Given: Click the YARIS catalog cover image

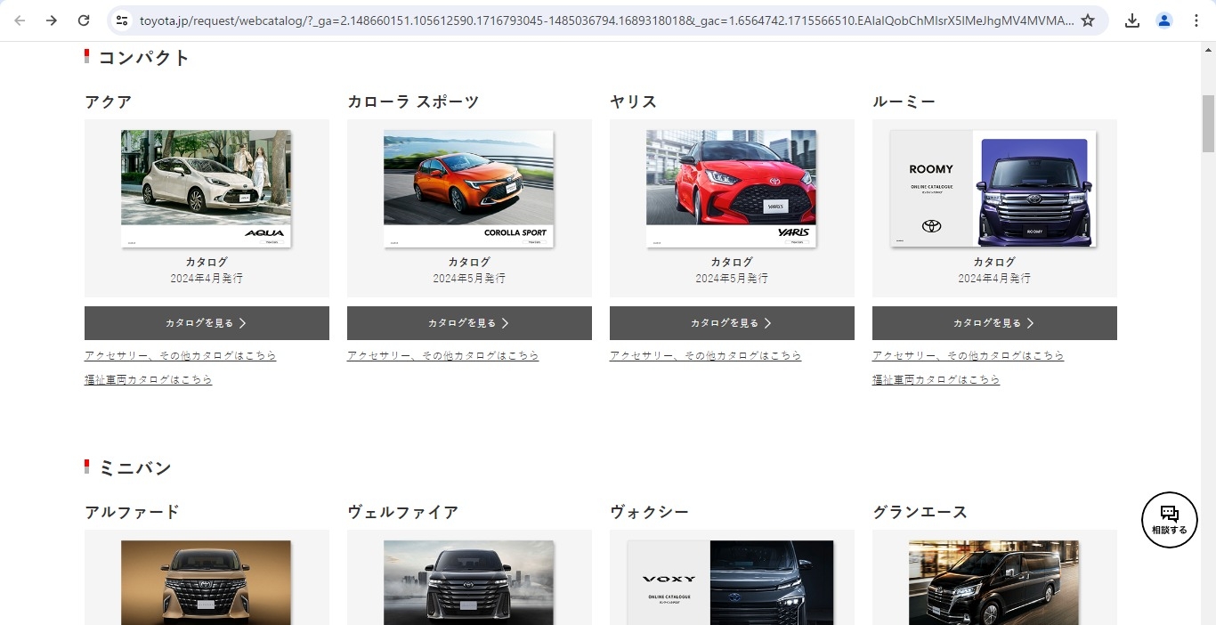Looking at the screenshot, I should click(x=732, y=189).
